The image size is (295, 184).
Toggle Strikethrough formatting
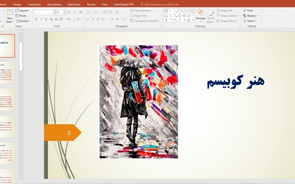point(56,19)
